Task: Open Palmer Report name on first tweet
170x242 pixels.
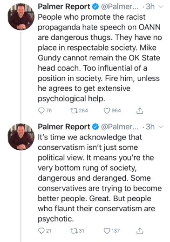Action: coord(64,7)
